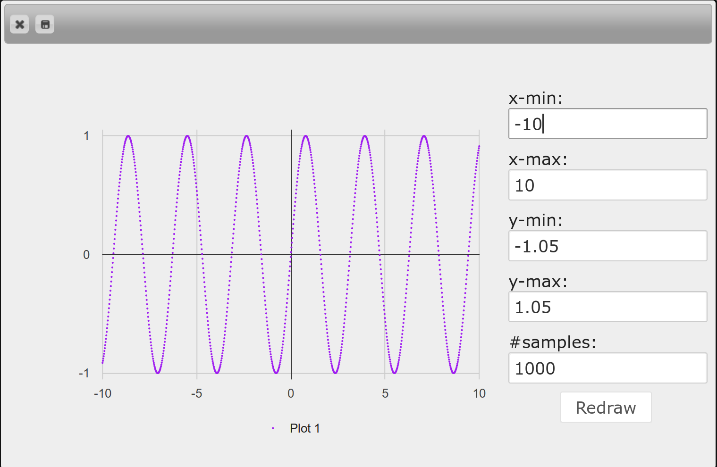The width and height of the screenshot is (717, 467).
Task: Click the 10 tick label below the chart
Action: coord(479,393)
